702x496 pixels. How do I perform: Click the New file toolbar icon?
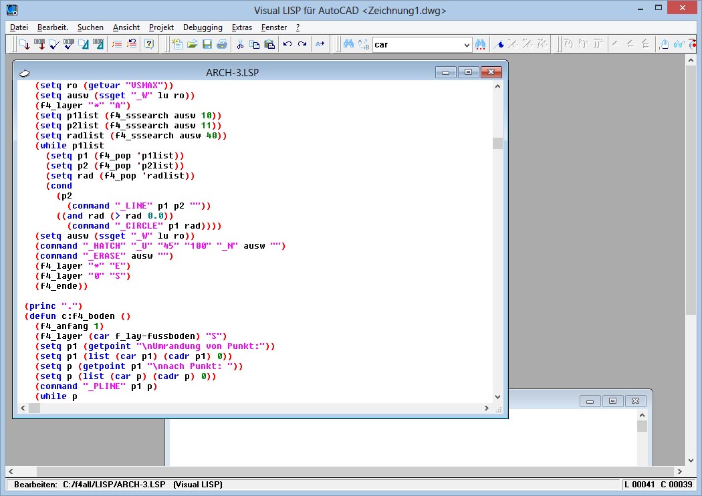177,45
